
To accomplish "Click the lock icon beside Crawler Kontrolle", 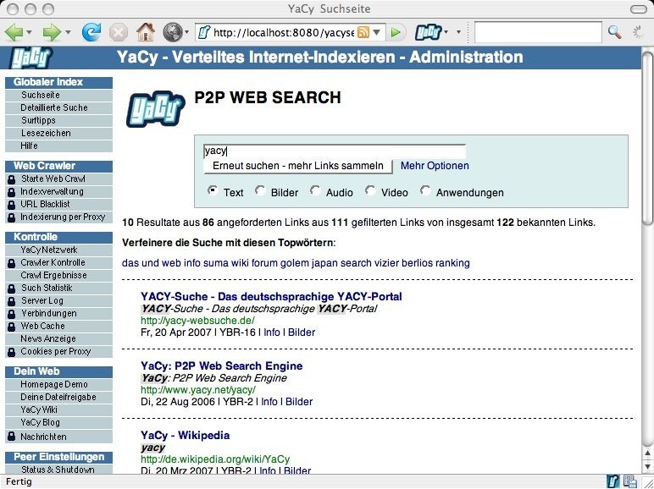I will pos(11,263).
